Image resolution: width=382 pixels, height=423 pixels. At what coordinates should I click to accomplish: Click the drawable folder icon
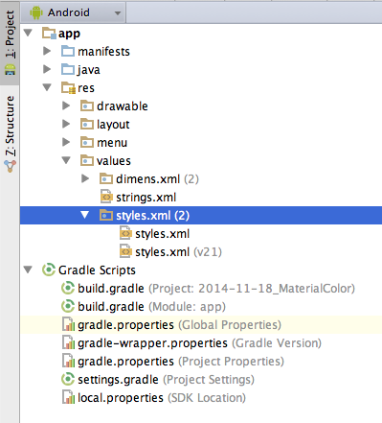click(x=87, y=106)
